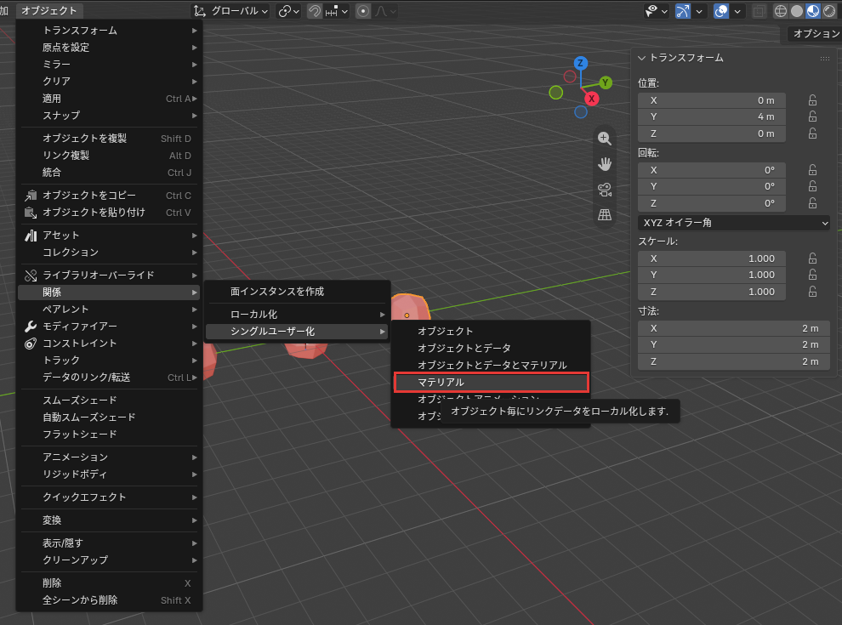
Task: Click the hand pan-view icon
Action: 605,164
